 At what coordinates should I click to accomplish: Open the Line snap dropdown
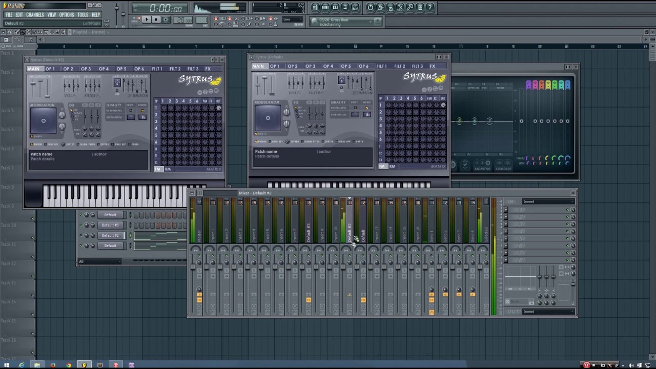pyautogui.click(x=293, y=19)
